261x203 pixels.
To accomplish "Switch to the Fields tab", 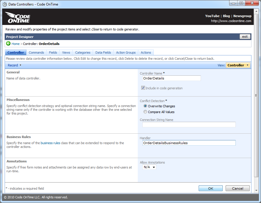I will [x=53, y=52].
